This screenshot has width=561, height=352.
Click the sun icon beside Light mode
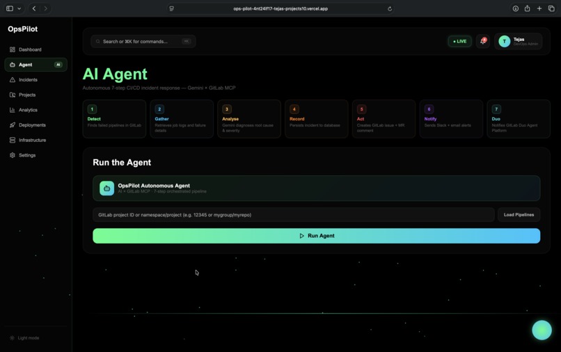(x=12, y=337)
